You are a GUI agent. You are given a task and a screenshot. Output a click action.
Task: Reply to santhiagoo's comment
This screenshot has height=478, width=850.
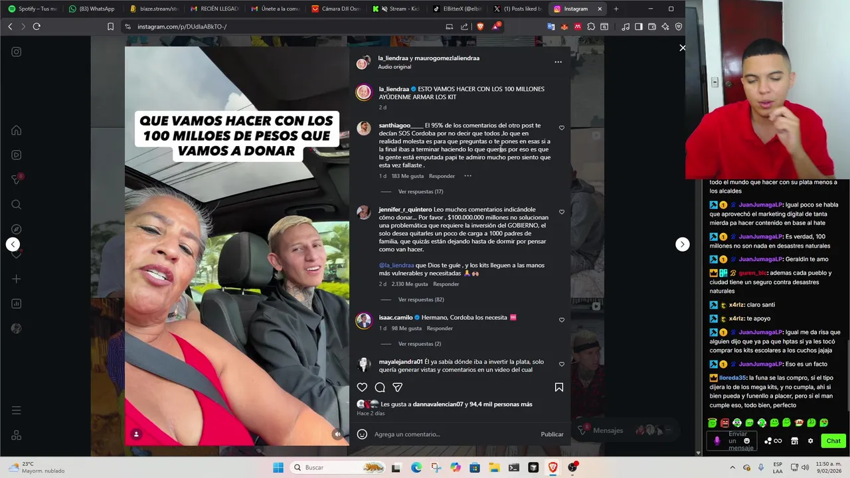pyautogui.click(x=442, y=176)
